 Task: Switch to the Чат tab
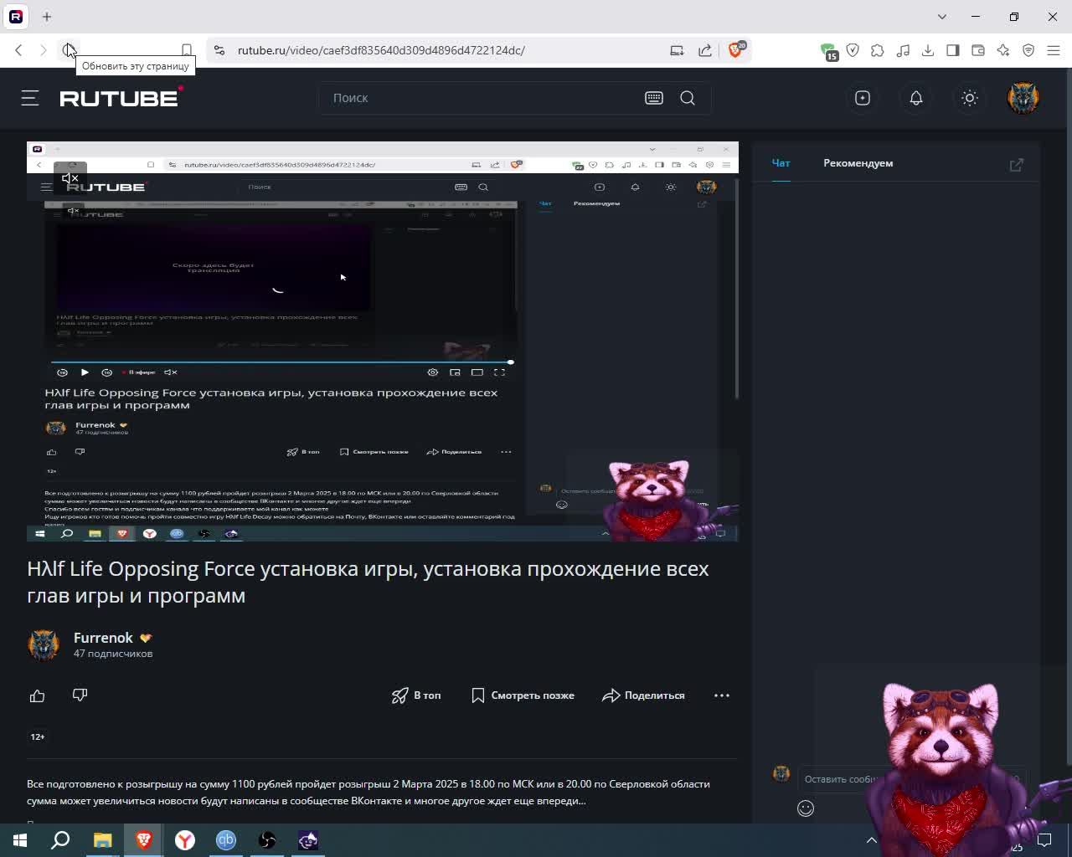pyautogui.click(x=781, y=163)
